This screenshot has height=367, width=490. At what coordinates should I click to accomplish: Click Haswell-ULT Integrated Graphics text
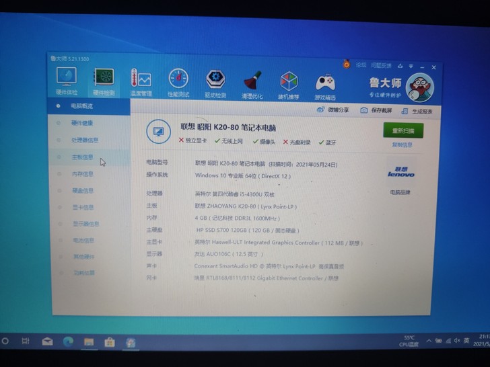[279, 243]
